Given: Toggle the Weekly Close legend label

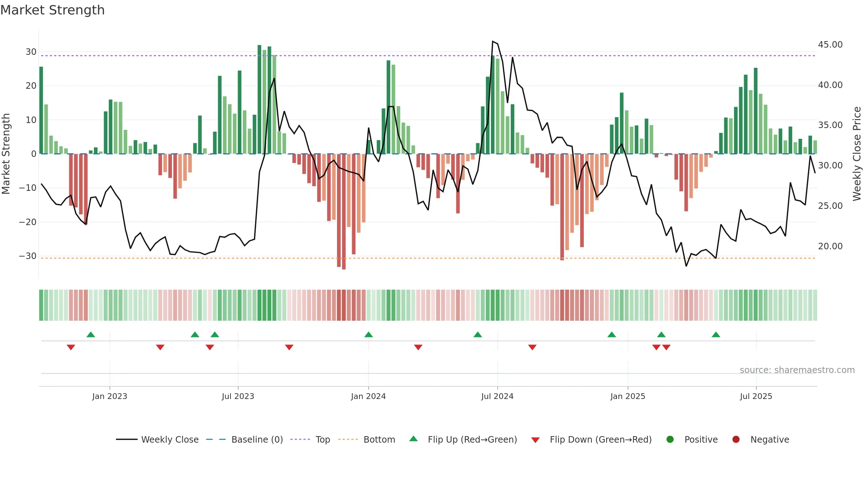Looking at the screenshot, I should point(170,439).
